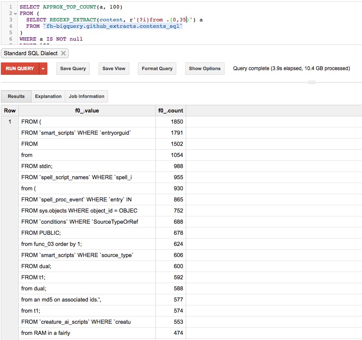
Task: Click the red RUN QUERY button
Action: tap(20, 69)
